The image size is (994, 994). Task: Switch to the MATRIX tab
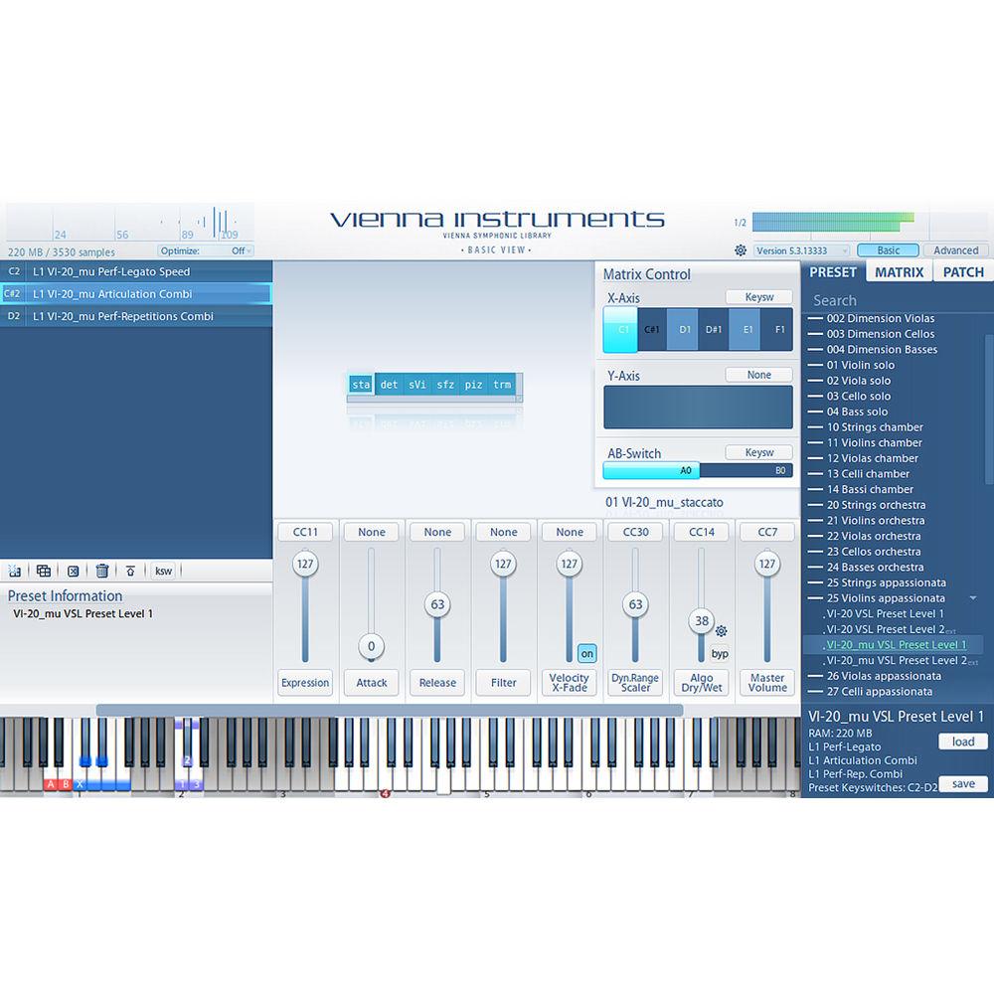click(x=899, y=271)
